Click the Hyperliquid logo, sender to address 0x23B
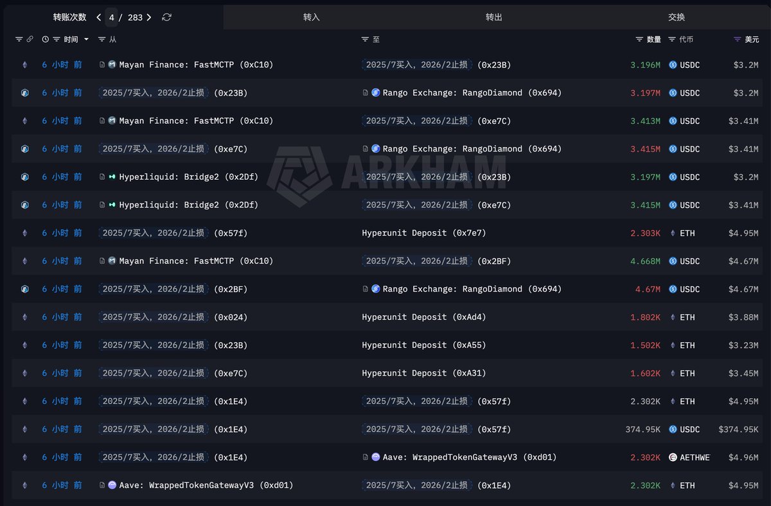 (x=112, y=177)
